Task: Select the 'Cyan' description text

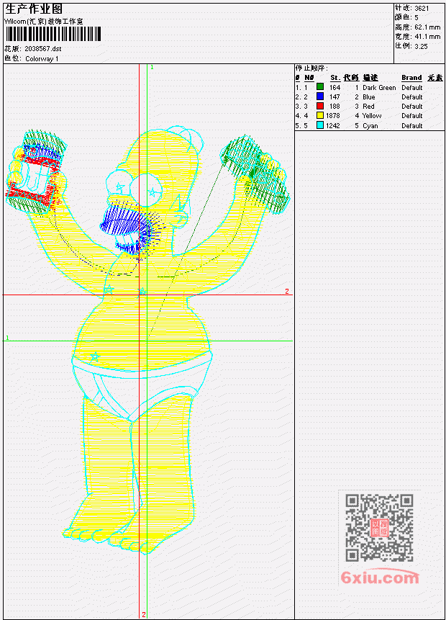Action: click(x=370, y=126)
